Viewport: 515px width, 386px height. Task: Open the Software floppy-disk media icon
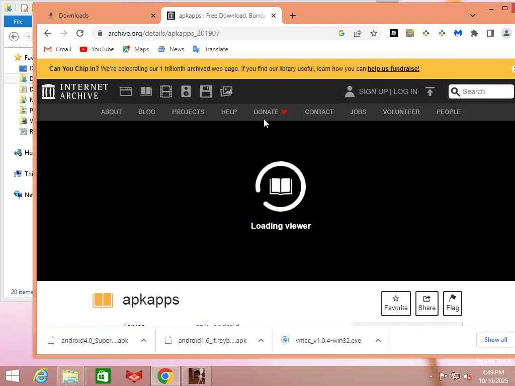pos(206,91)
